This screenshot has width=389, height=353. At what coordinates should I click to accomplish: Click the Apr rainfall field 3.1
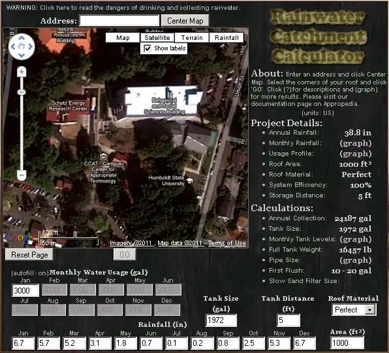pos(100,343)
